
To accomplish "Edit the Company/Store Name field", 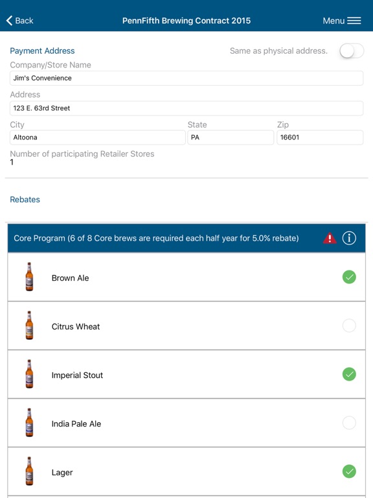I will point(186,78).
